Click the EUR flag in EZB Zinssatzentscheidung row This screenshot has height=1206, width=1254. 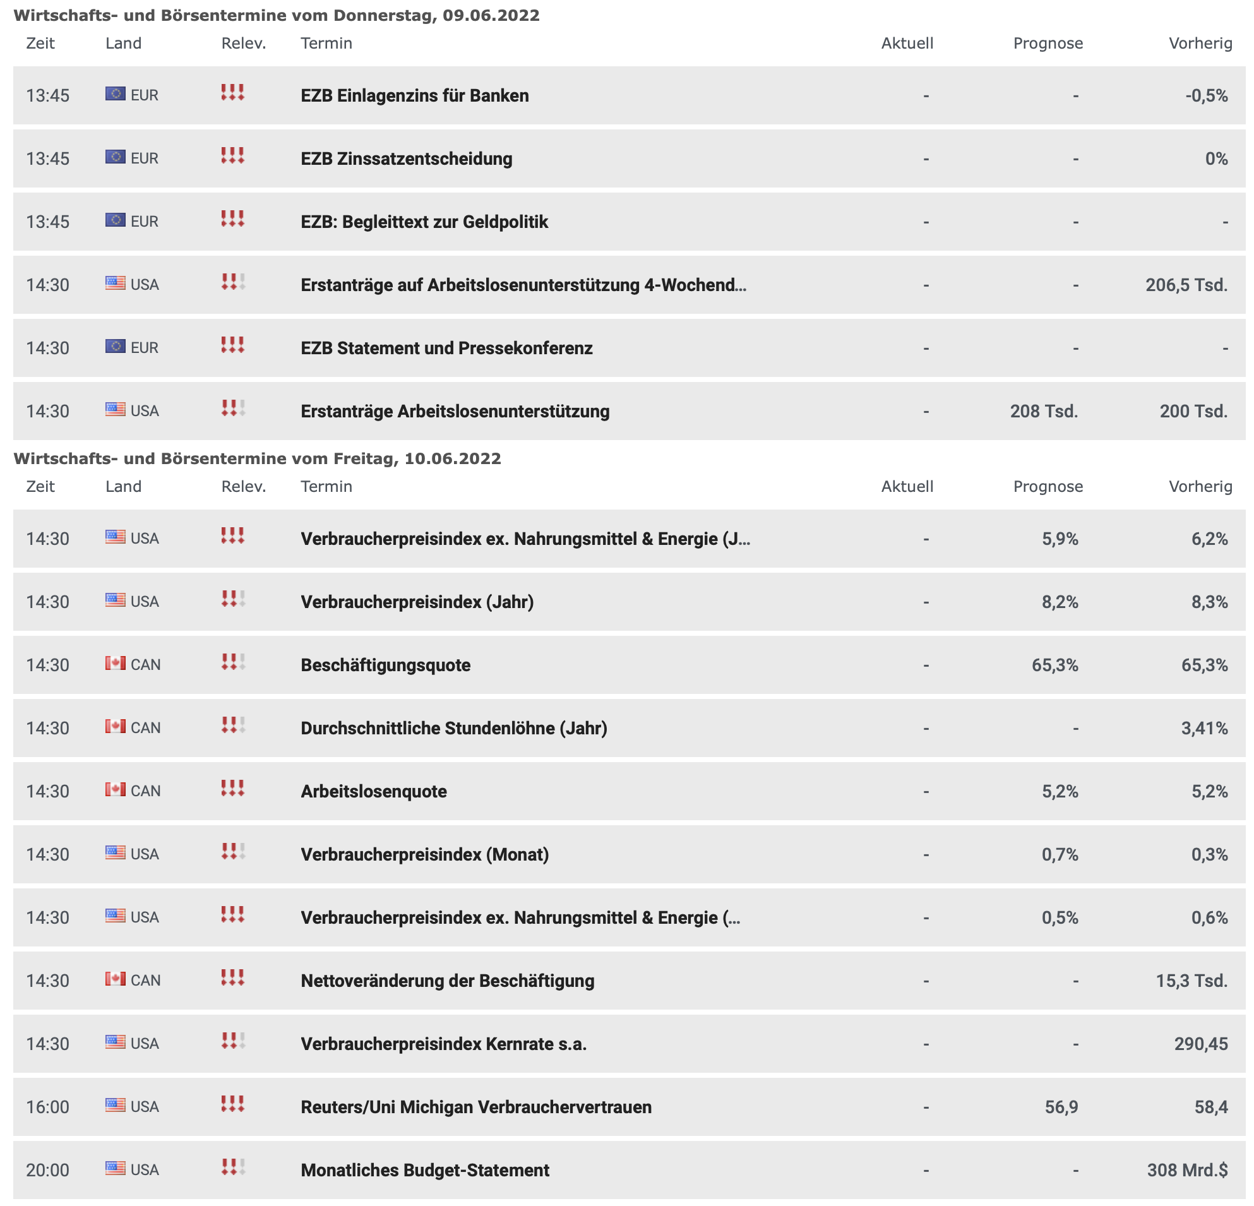click(x=115, y=157)
